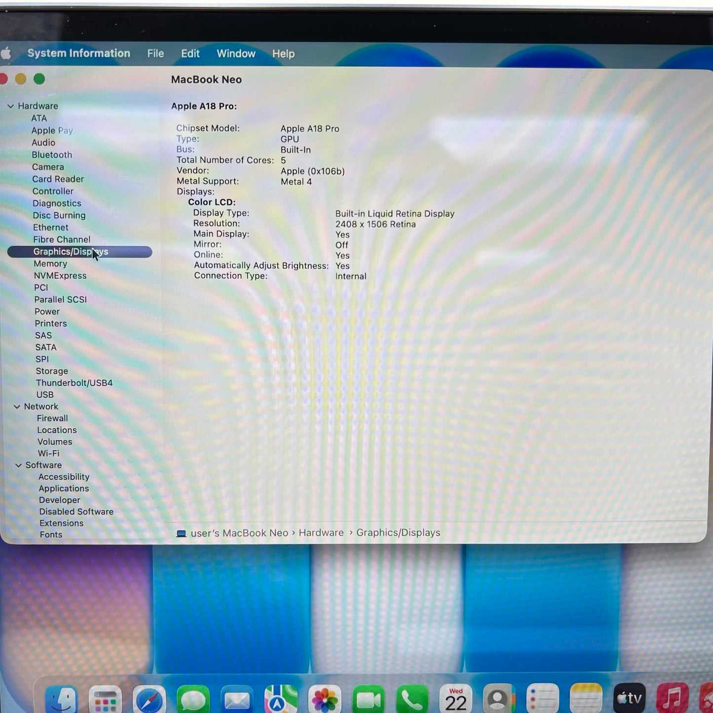Open Mail from the Dock
Image resolution: width=713 pixels, height=713 pixels.
tap(237, 699)
